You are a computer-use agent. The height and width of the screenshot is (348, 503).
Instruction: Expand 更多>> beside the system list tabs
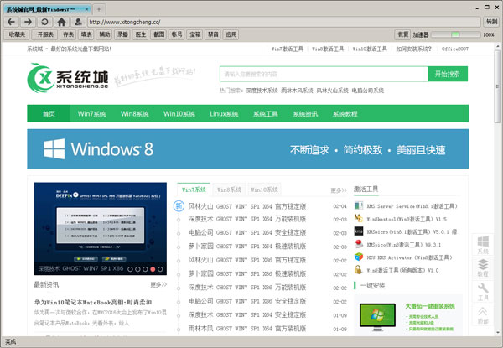339,190
